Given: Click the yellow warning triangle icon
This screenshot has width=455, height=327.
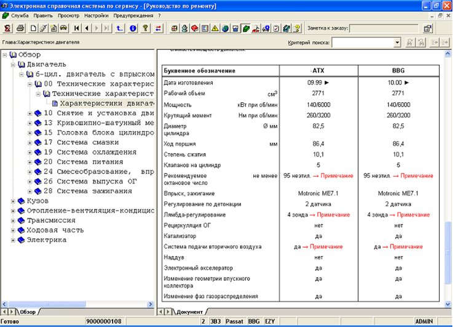Looking at the screenshot, I should [215, 28].
